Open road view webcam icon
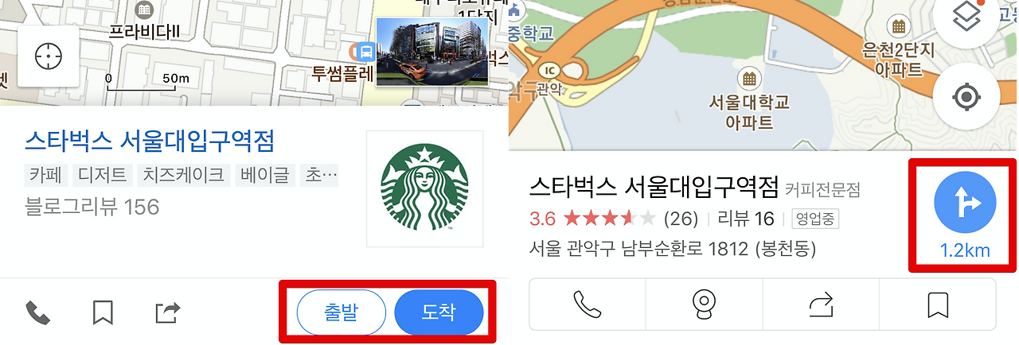This screenshot has height=345, width=1019. [704, 304]
